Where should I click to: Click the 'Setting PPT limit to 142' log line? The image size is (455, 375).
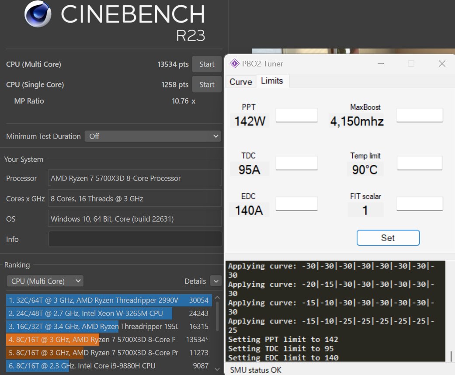tap(283, 339)
